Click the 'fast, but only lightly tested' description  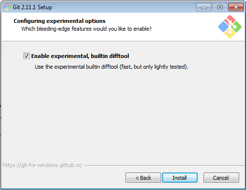[154, 67]
